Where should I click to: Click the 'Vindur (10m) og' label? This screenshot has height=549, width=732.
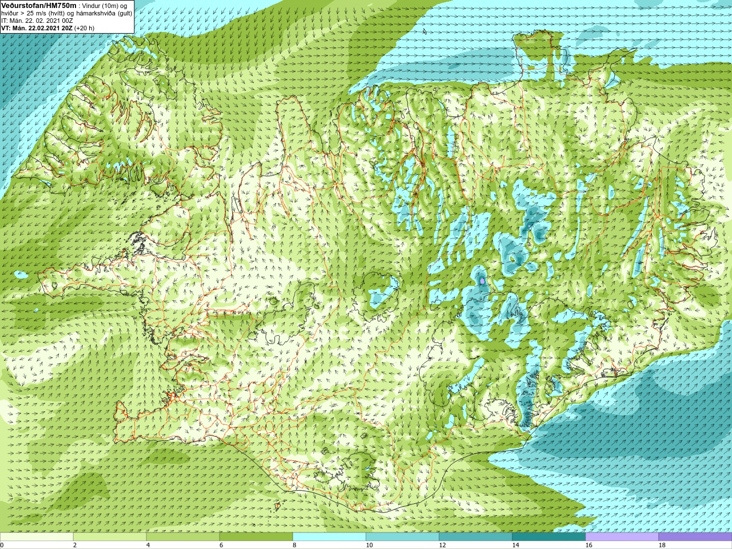[x=105, y=6]
